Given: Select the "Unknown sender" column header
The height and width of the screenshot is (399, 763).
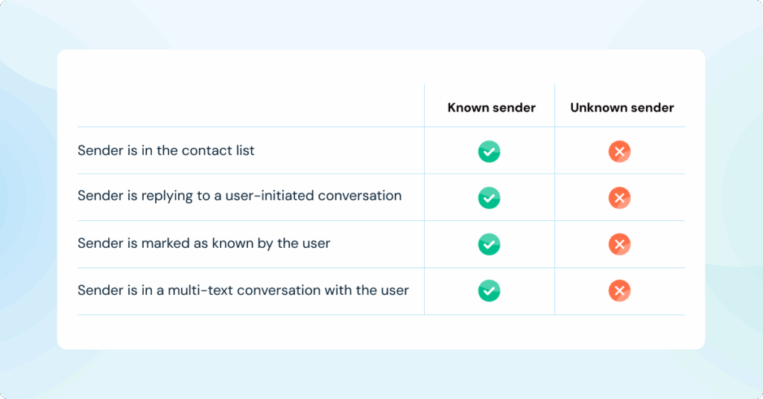Looking at the screenshot, I should [622, 108].
